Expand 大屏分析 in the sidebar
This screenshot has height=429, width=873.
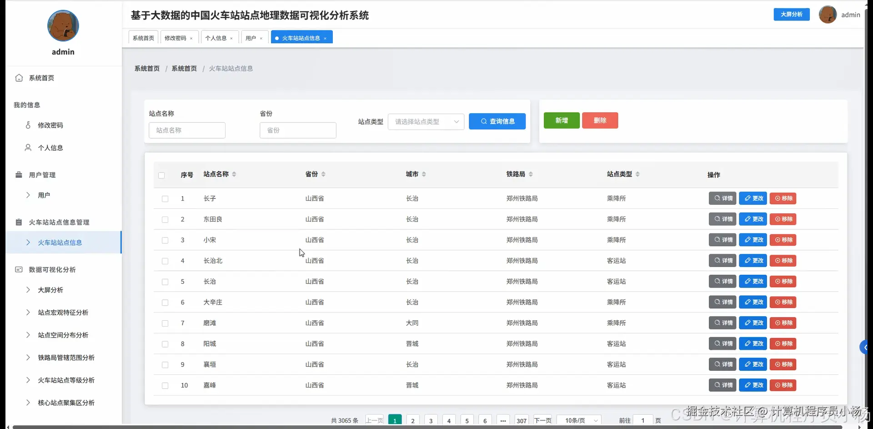point(64,290)
